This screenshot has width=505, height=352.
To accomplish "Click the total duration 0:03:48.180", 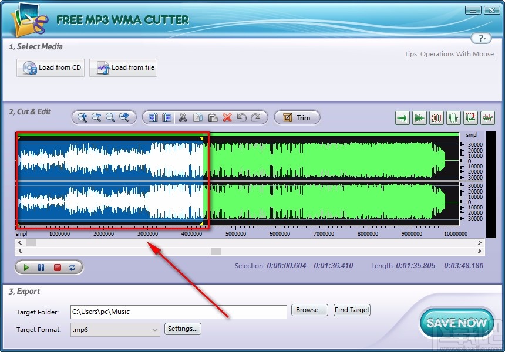I will (464, 266).
